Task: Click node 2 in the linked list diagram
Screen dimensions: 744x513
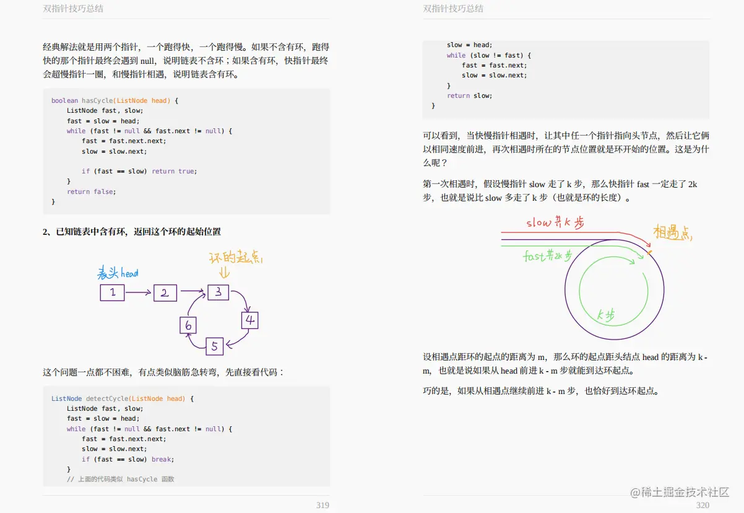Action: (165, 292)
